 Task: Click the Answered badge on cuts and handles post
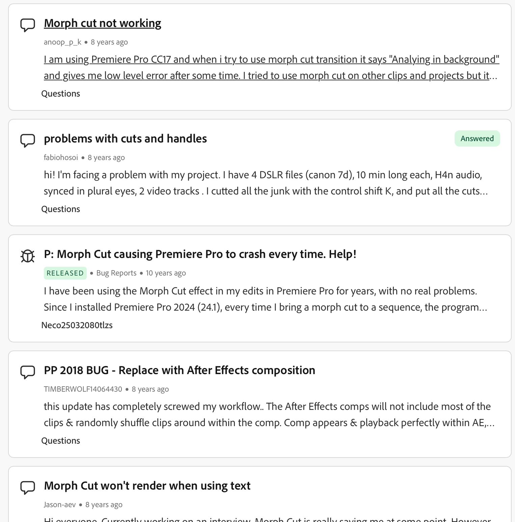(477, 138)
